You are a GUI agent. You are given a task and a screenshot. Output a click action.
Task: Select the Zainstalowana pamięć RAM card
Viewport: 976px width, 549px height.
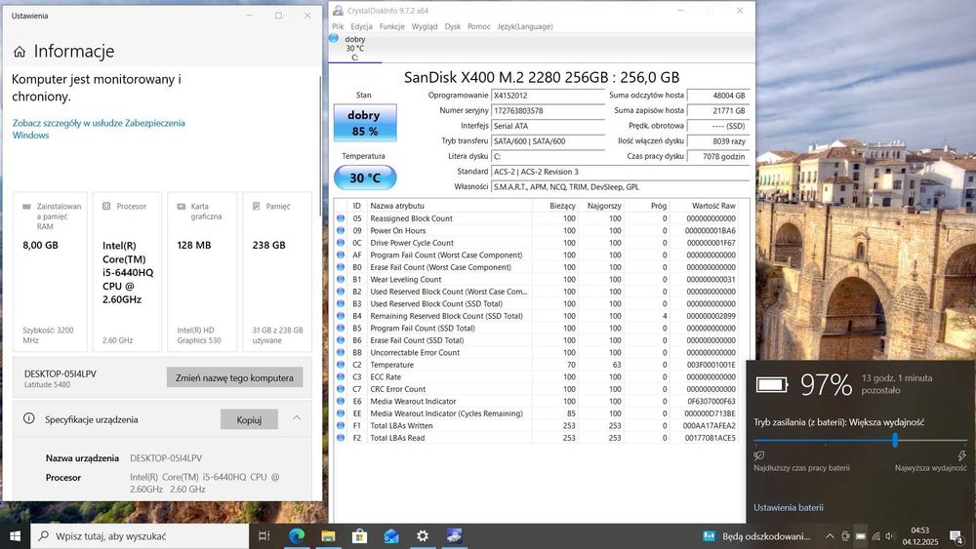pos(50,272)
